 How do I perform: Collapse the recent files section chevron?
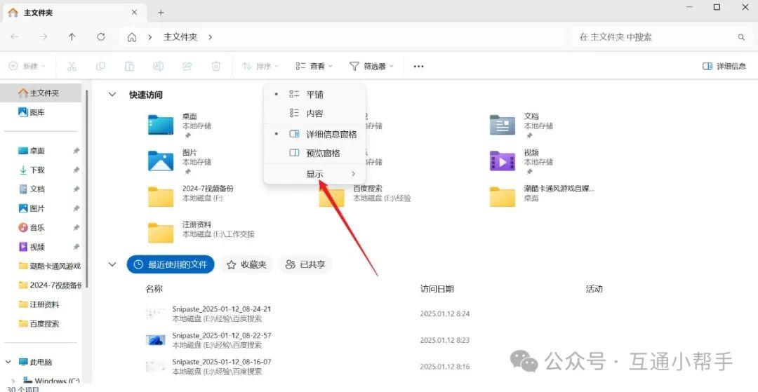[x=112, y=264]
